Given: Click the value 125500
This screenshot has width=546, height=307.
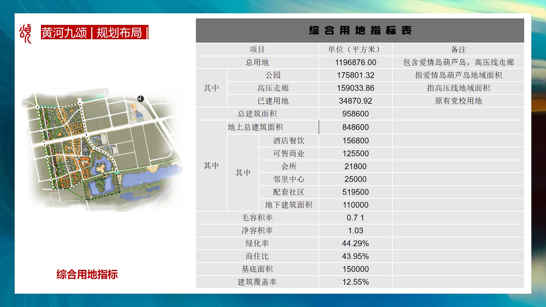Looking at the screenshot, I should [356, 153].
